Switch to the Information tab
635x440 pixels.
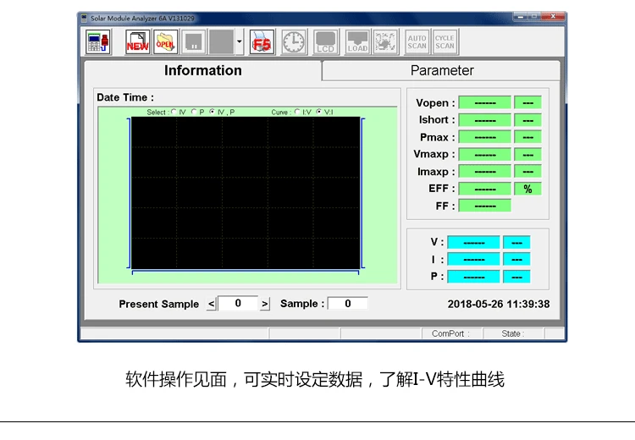coord(203,70)
